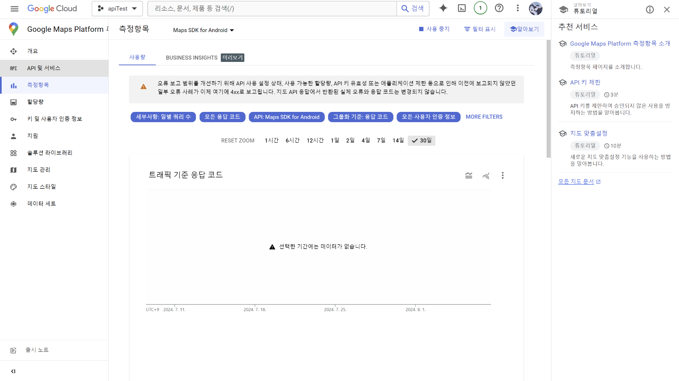
Task: Select the 14일 time range
Action: (x=398, y=141)
